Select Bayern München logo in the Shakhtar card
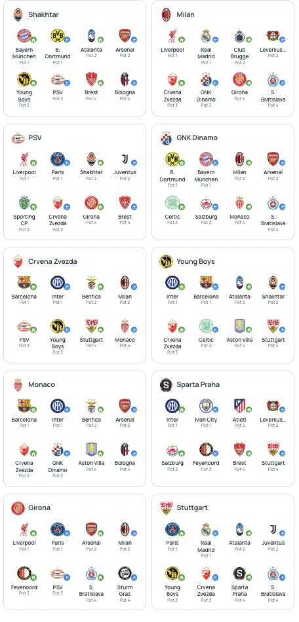The image size is (299, 622). (x=24, y=36)
